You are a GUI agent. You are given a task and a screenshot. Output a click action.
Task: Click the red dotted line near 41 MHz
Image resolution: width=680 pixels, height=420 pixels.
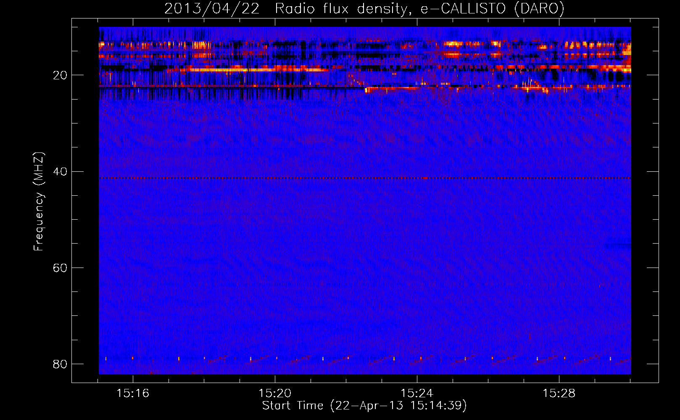coord(365,178)
